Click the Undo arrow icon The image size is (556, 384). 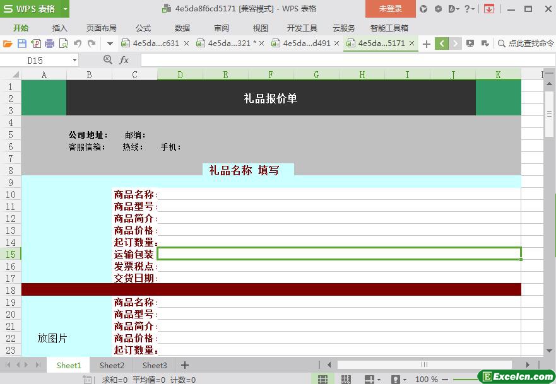(x=77, y=44)
